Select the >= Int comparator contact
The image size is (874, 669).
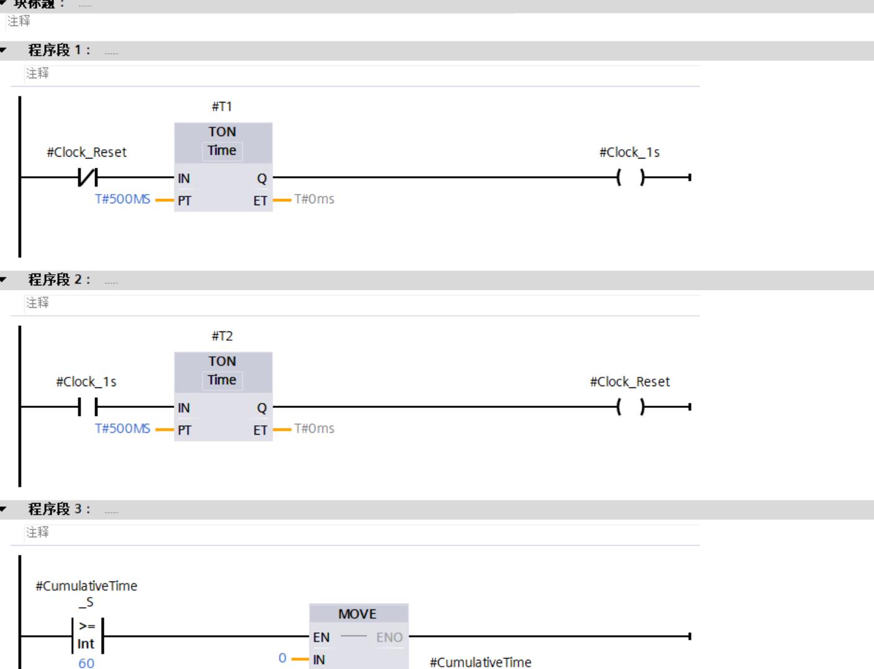(86, 636)
